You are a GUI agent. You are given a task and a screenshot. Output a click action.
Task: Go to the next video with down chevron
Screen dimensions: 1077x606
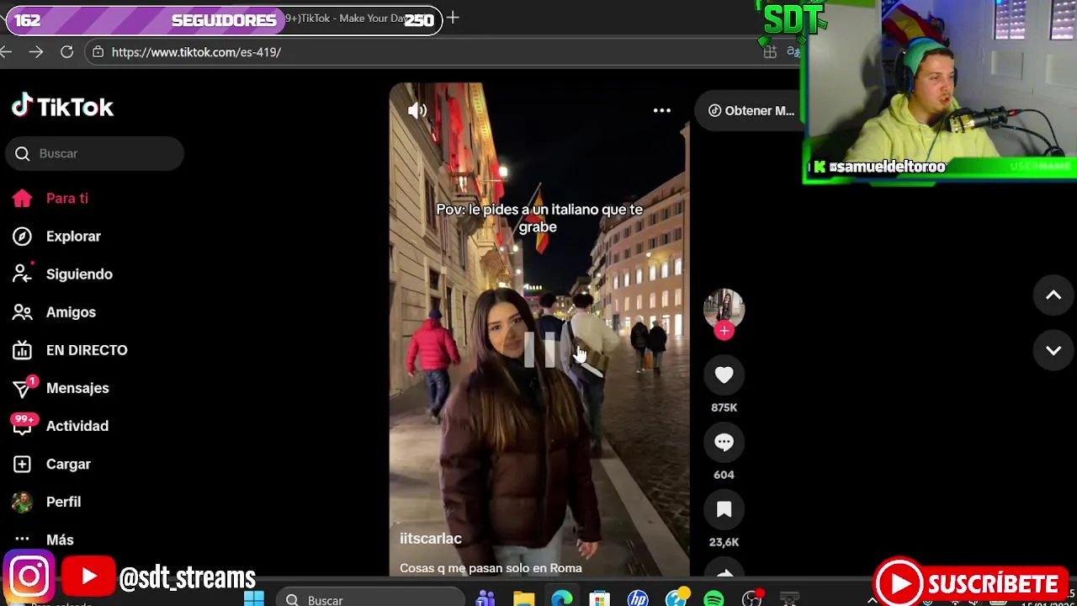[x=1053, y=350]
